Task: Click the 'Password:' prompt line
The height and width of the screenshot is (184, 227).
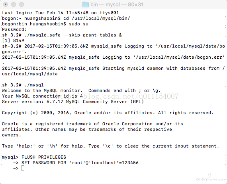Action: (14, 29)
